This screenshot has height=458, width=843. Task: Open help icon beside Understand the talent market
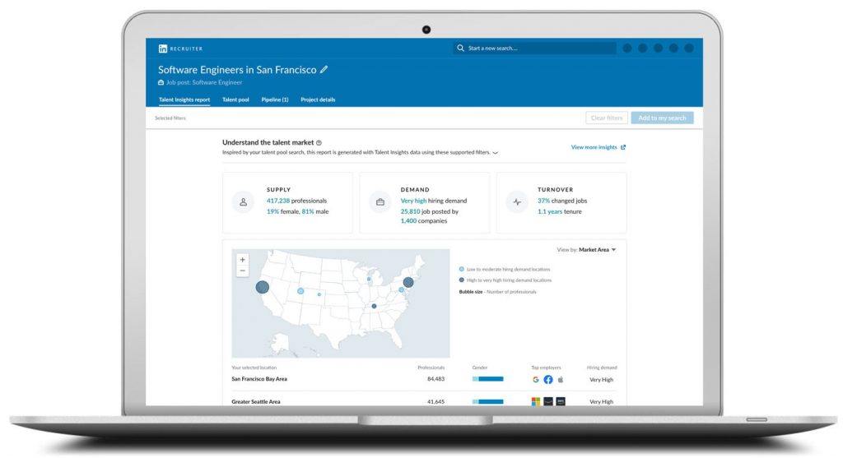click(319, 143)
